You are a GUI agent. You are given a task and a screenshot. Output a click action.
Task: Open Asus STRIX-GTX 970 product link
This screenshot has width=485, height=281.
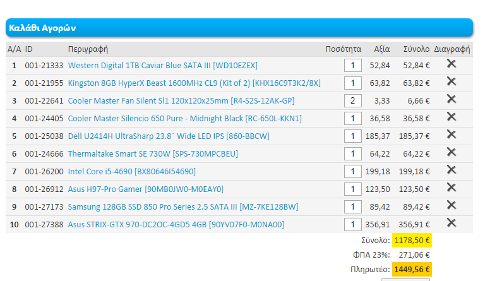pyautogui.click(x=176, y=224)
